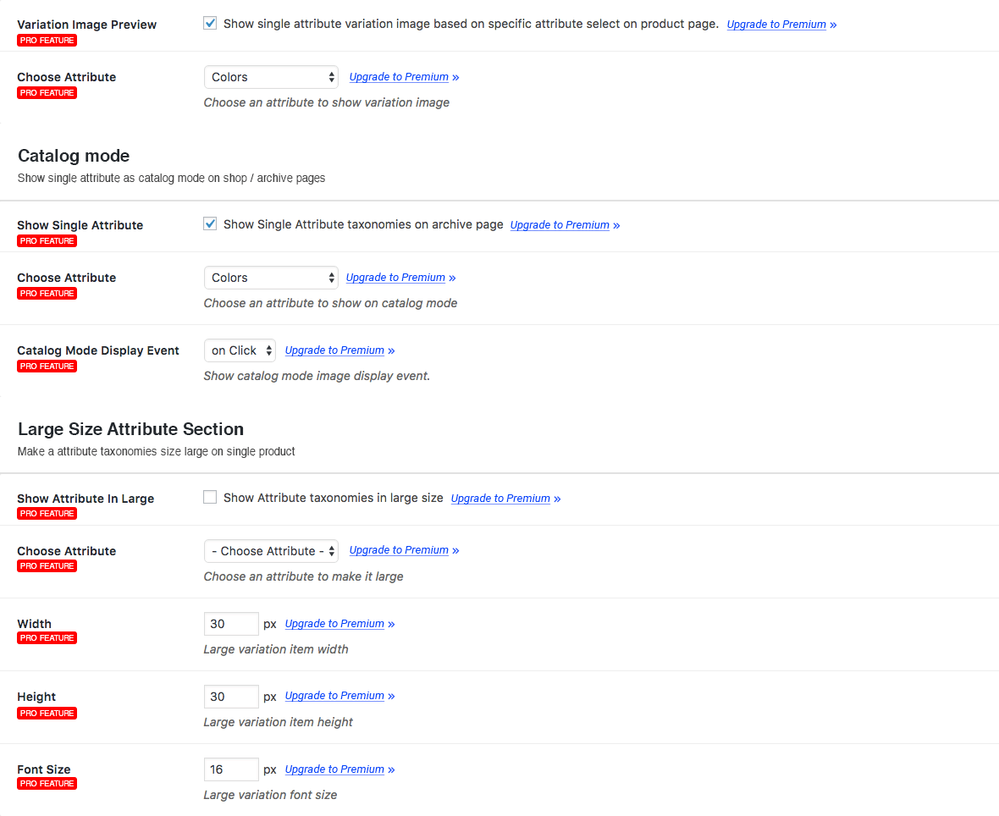Select the Font Size input field
The image size is (999, 816).
click(x=231, y=769)
